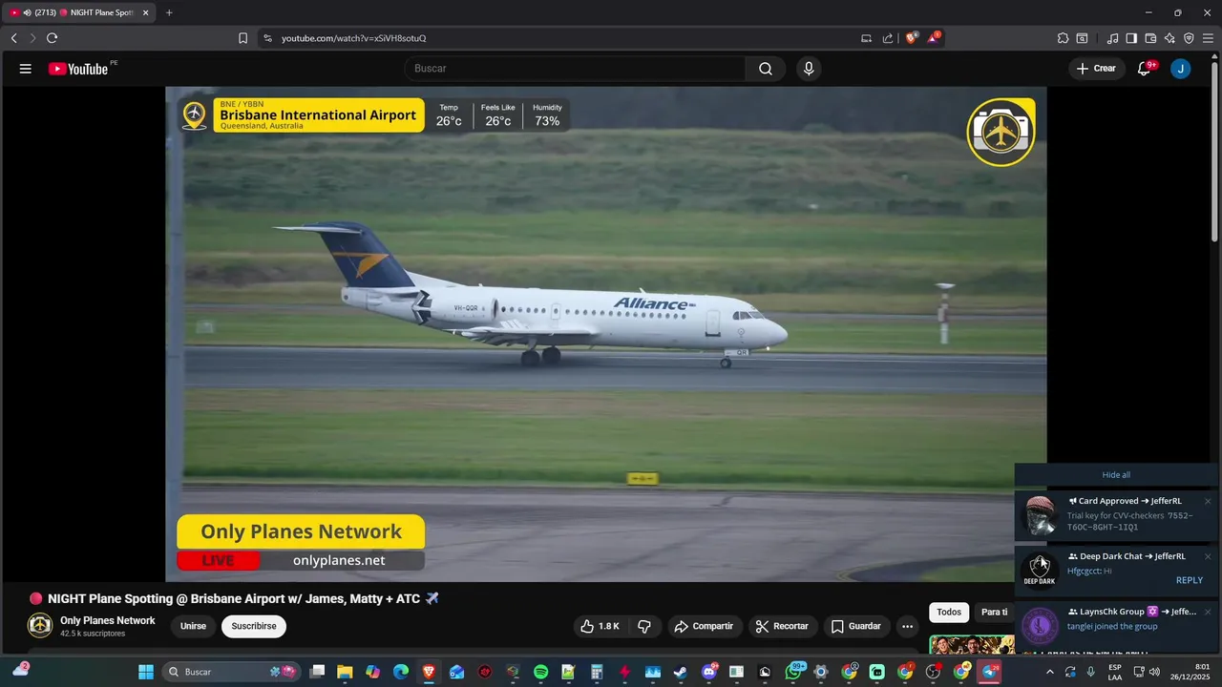Open Brave VPN shield icon
The height and width of the screenshot is (687, 1222).
click(x=1189, y=38)
